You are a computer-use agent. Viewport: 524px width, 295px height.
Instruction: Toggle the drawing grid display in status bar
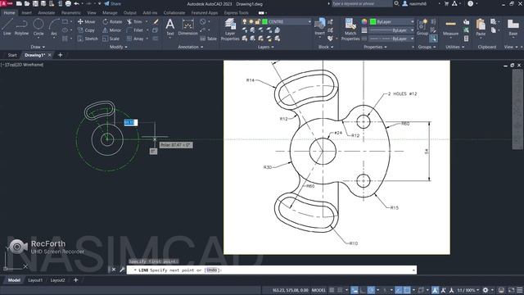pyautogui.click(x=332, y=290)
